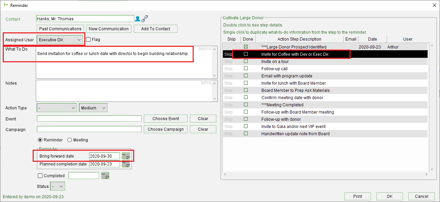The image size is (440, 202).
Task: Click the Event text field
Action: [89, 119]
